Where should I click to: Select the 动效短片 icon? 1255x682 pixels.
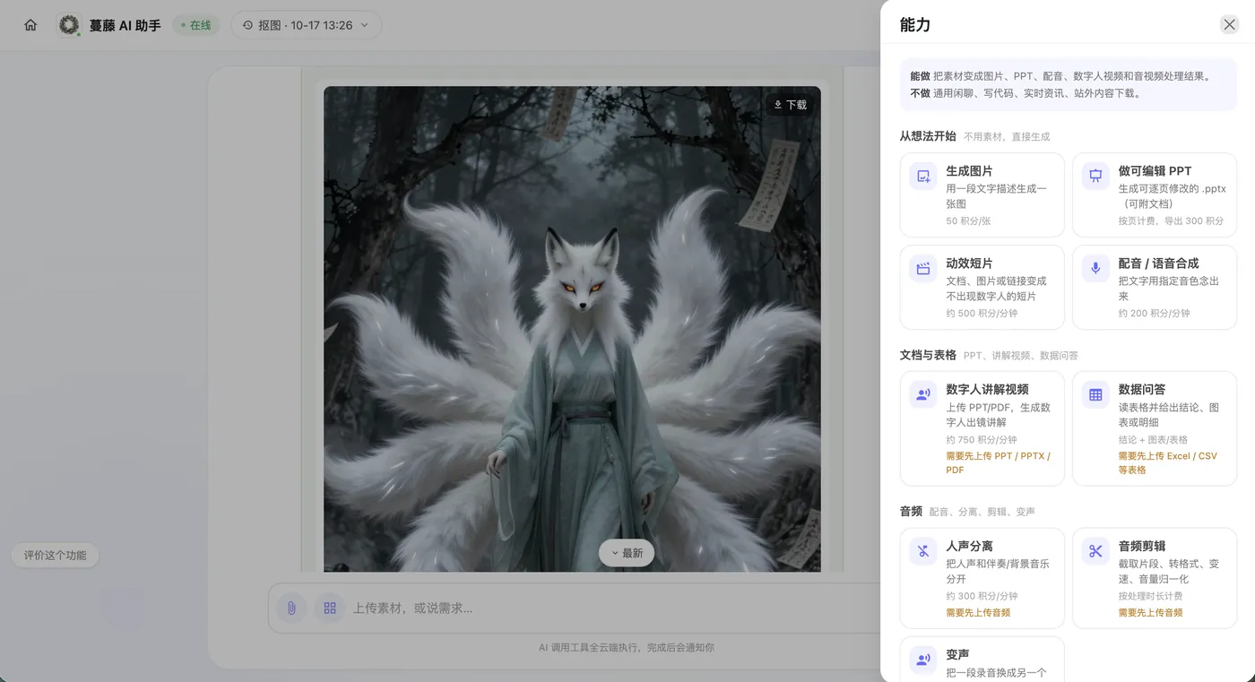click(x=923, y=269)
